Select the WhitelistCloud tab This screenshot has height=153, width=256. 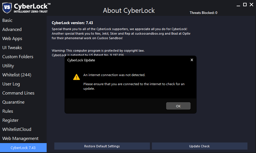pos(17,129)
